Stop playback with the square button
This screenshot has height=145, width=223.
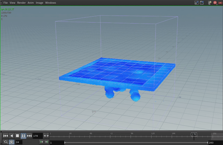coord(17,136)
